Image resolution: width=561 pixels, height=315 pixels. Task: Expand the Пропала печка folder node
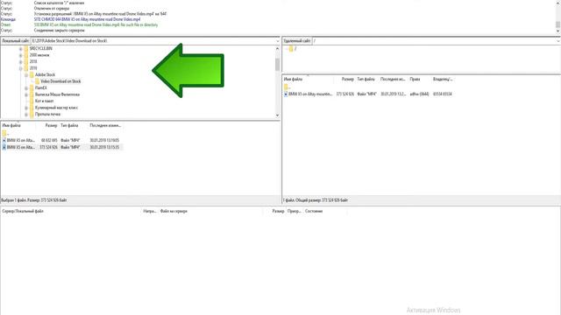pyautogui.click(x=26, y=115)
